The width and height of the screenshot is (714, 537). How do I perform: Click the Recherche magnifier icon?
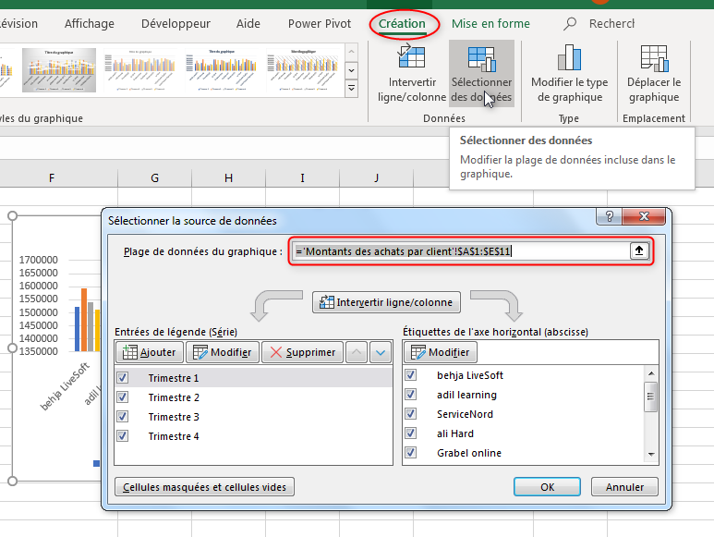click(x=570, y=24)
